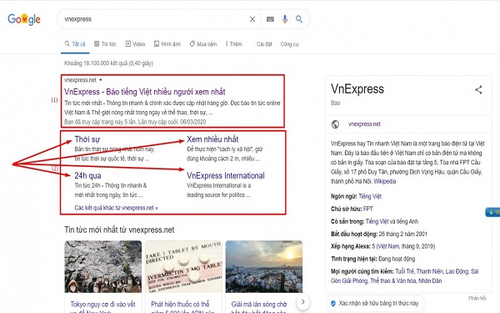Open VnExpress International sitelink
Viewport: 500px width, 313px height.
coord(226,175)
